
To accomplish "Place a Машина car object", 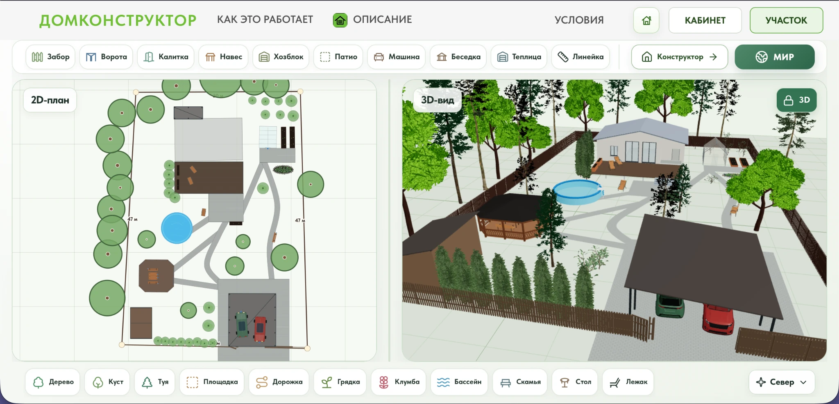I will [x=396, y=57].
